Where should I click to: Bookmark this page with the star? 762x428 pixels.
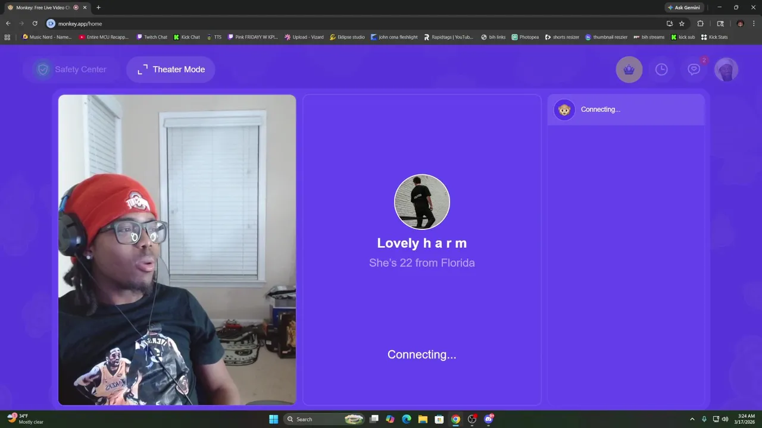coord(682,23)
